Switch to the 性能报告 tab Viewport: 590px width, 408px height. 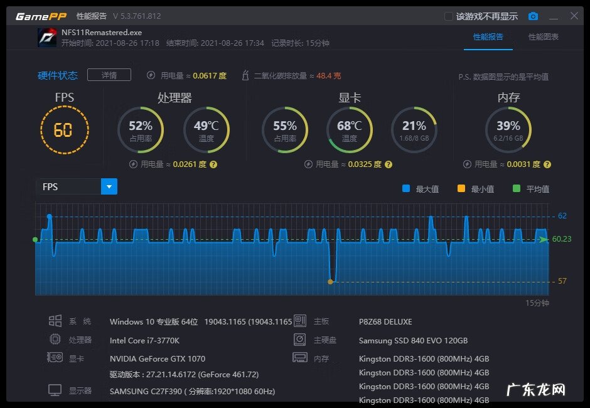(x=488, y=36)
